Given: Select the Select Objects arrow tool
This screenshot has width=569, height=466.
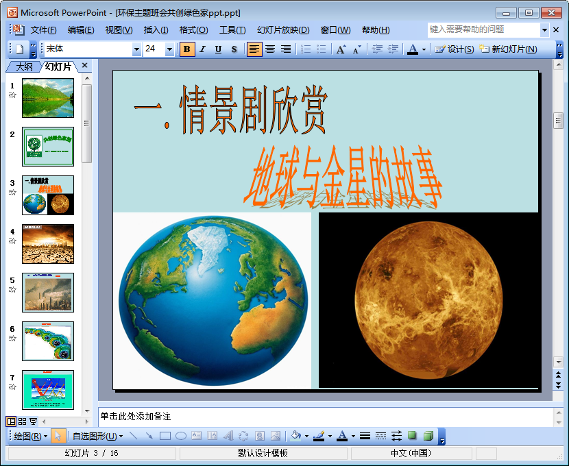Looking at the screenshot, I should point(58,437).
